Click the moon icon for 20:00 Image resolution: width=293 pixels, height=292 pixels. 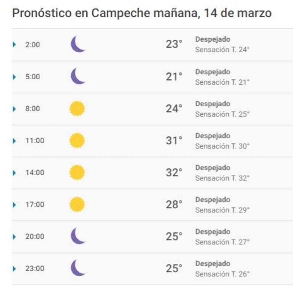tap(78, 236)
